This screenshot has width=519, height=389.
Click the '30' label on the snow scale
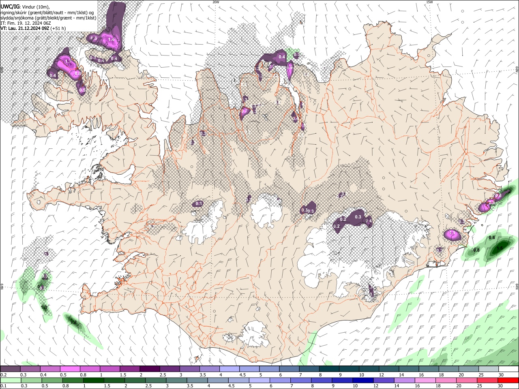pyautogui.click(x=501, y=375)
